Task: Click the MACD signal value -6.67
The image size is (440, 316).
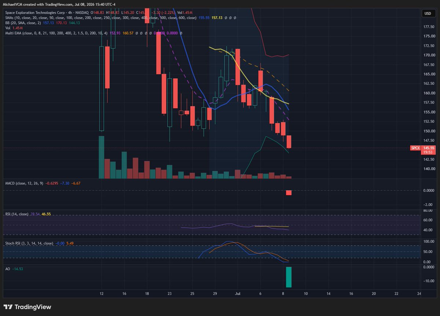Action: tap(76, 183)
